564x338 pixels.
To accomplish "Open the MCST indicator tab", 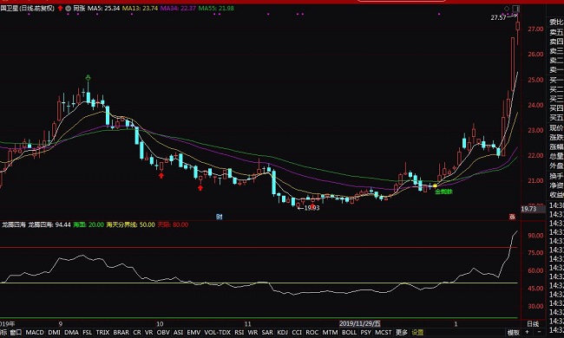I will point(383,333).
